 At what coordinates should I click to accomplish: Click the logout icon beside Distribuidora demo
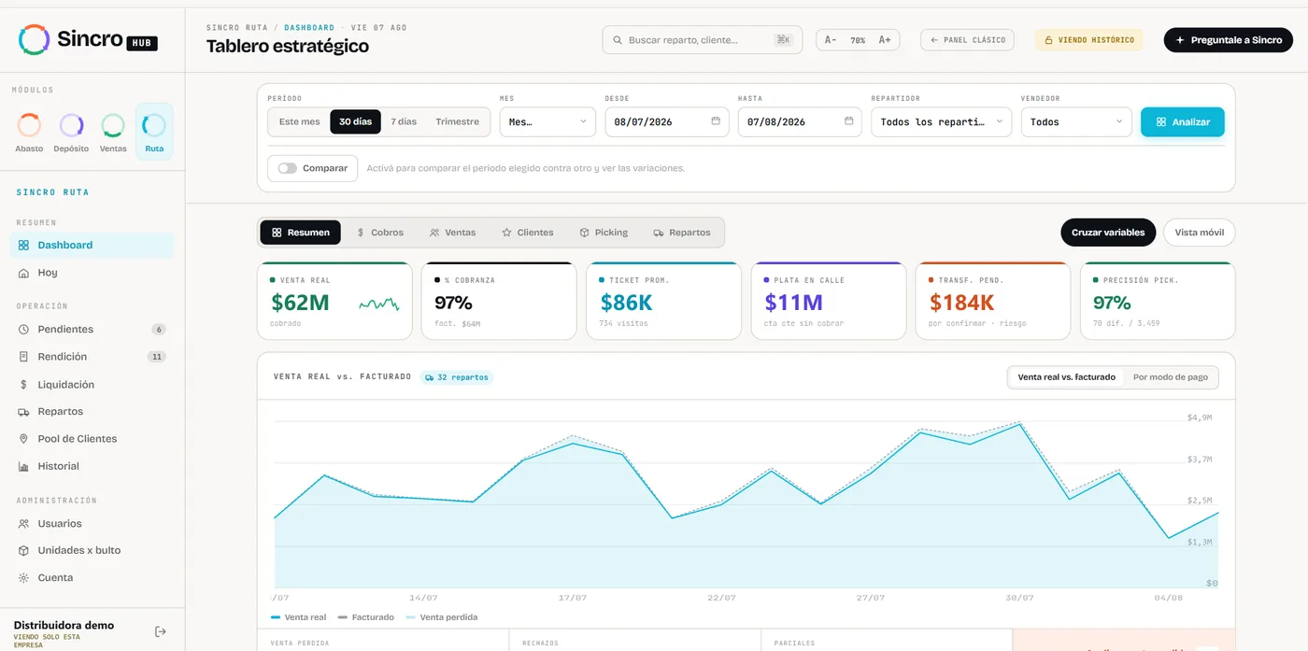point(161,631)
